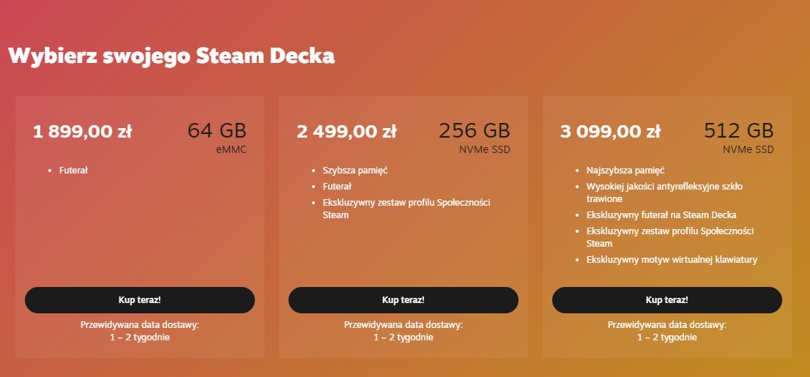Click Ekskluzywny futerał na Steam Decka
810x377 pixels.
[x=661, y=215]
